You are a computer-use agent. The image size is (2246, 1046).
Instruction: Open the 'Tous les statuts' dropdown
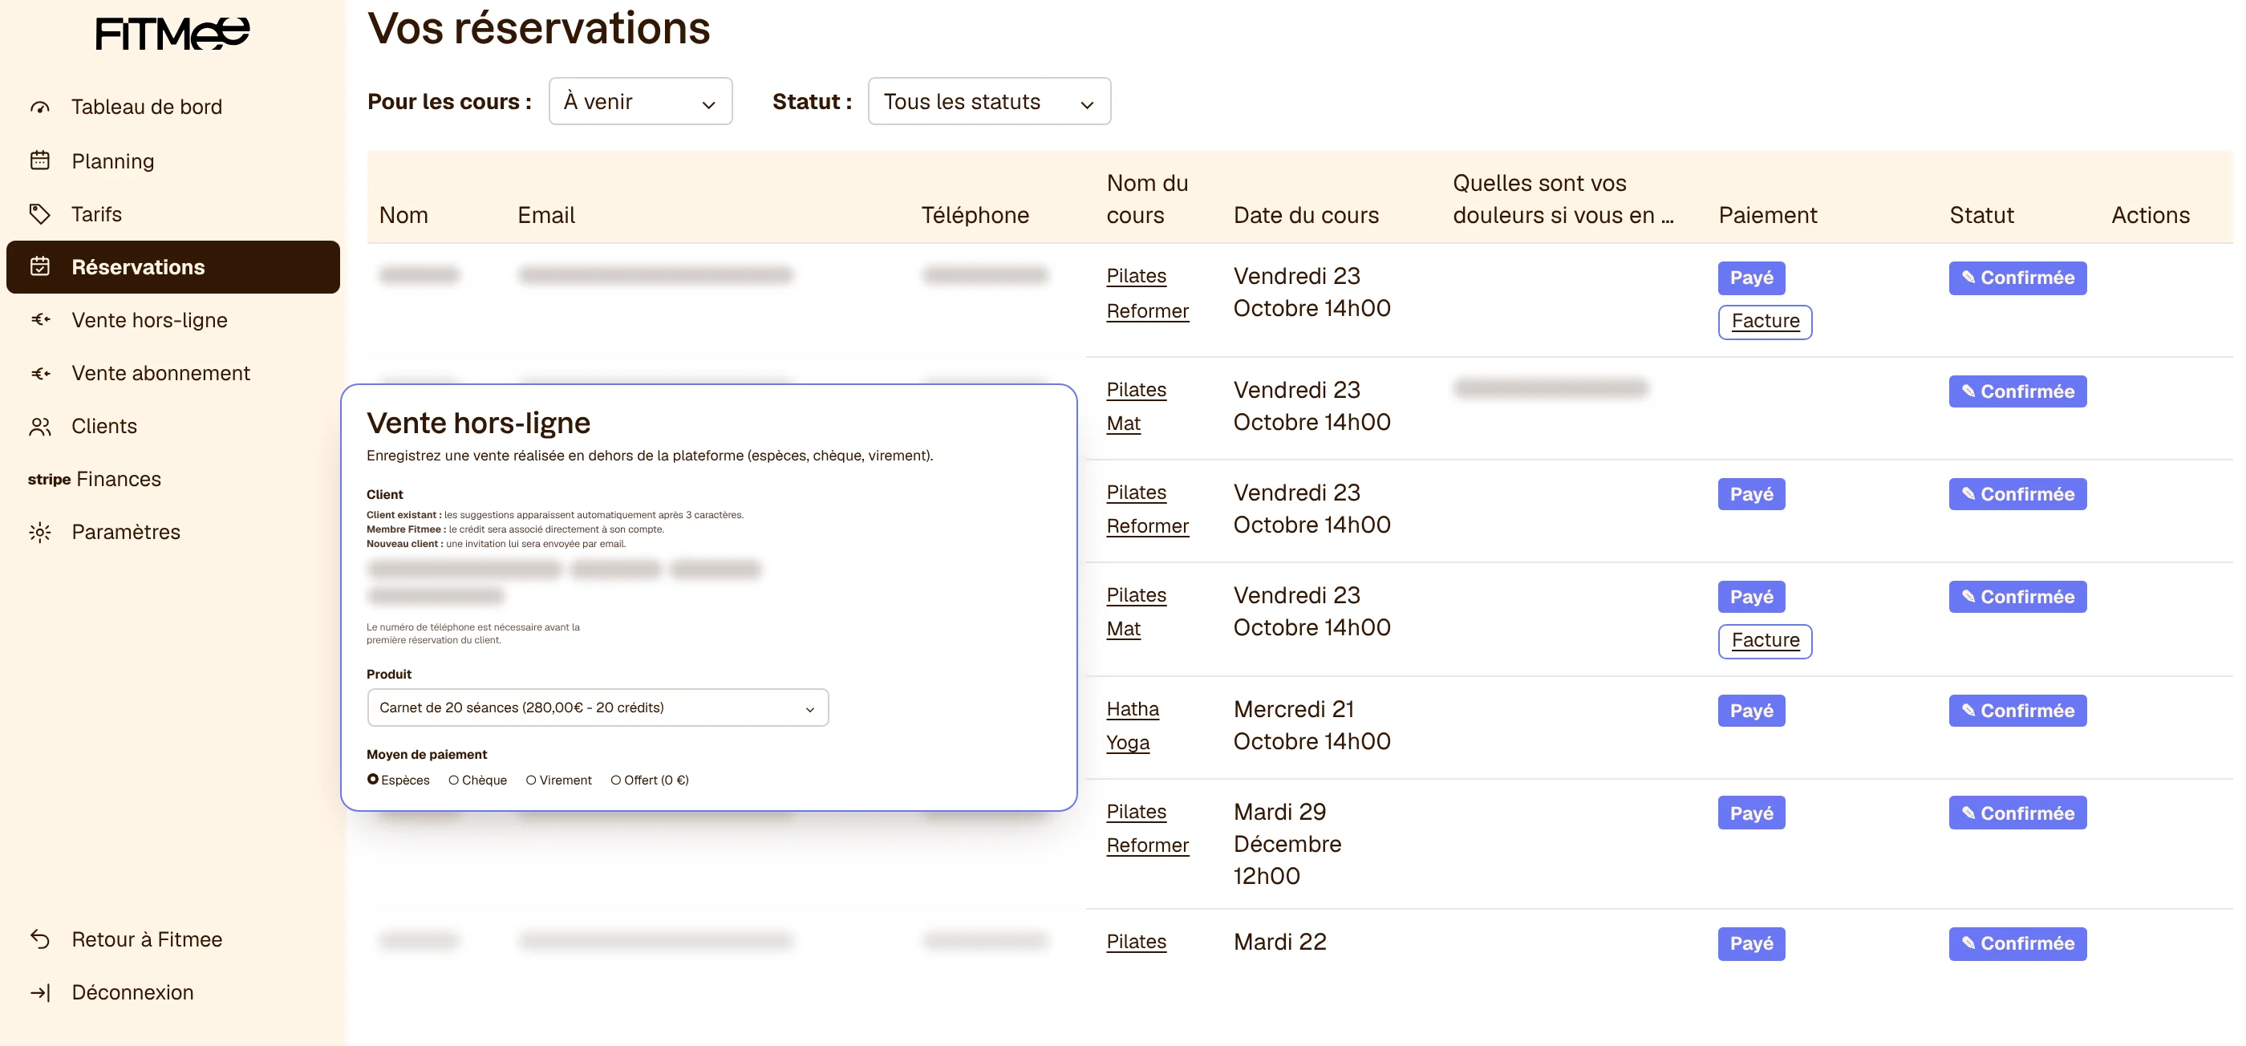click(x=989, y=102)
